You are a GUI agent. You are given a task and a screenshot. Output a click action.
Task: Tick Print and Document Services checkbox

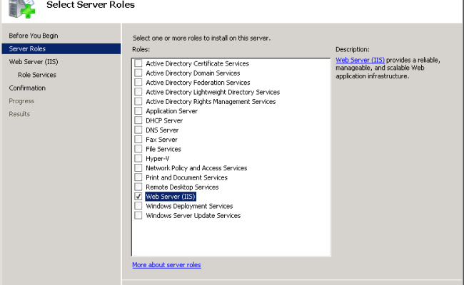[x=138, y=177]
